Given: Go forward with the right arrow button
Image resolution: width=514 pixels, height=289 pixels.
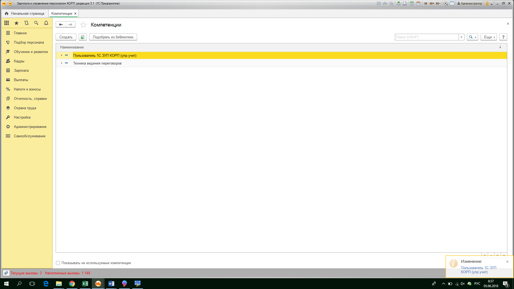Looking at the screenshot, I should click(70, 25).
